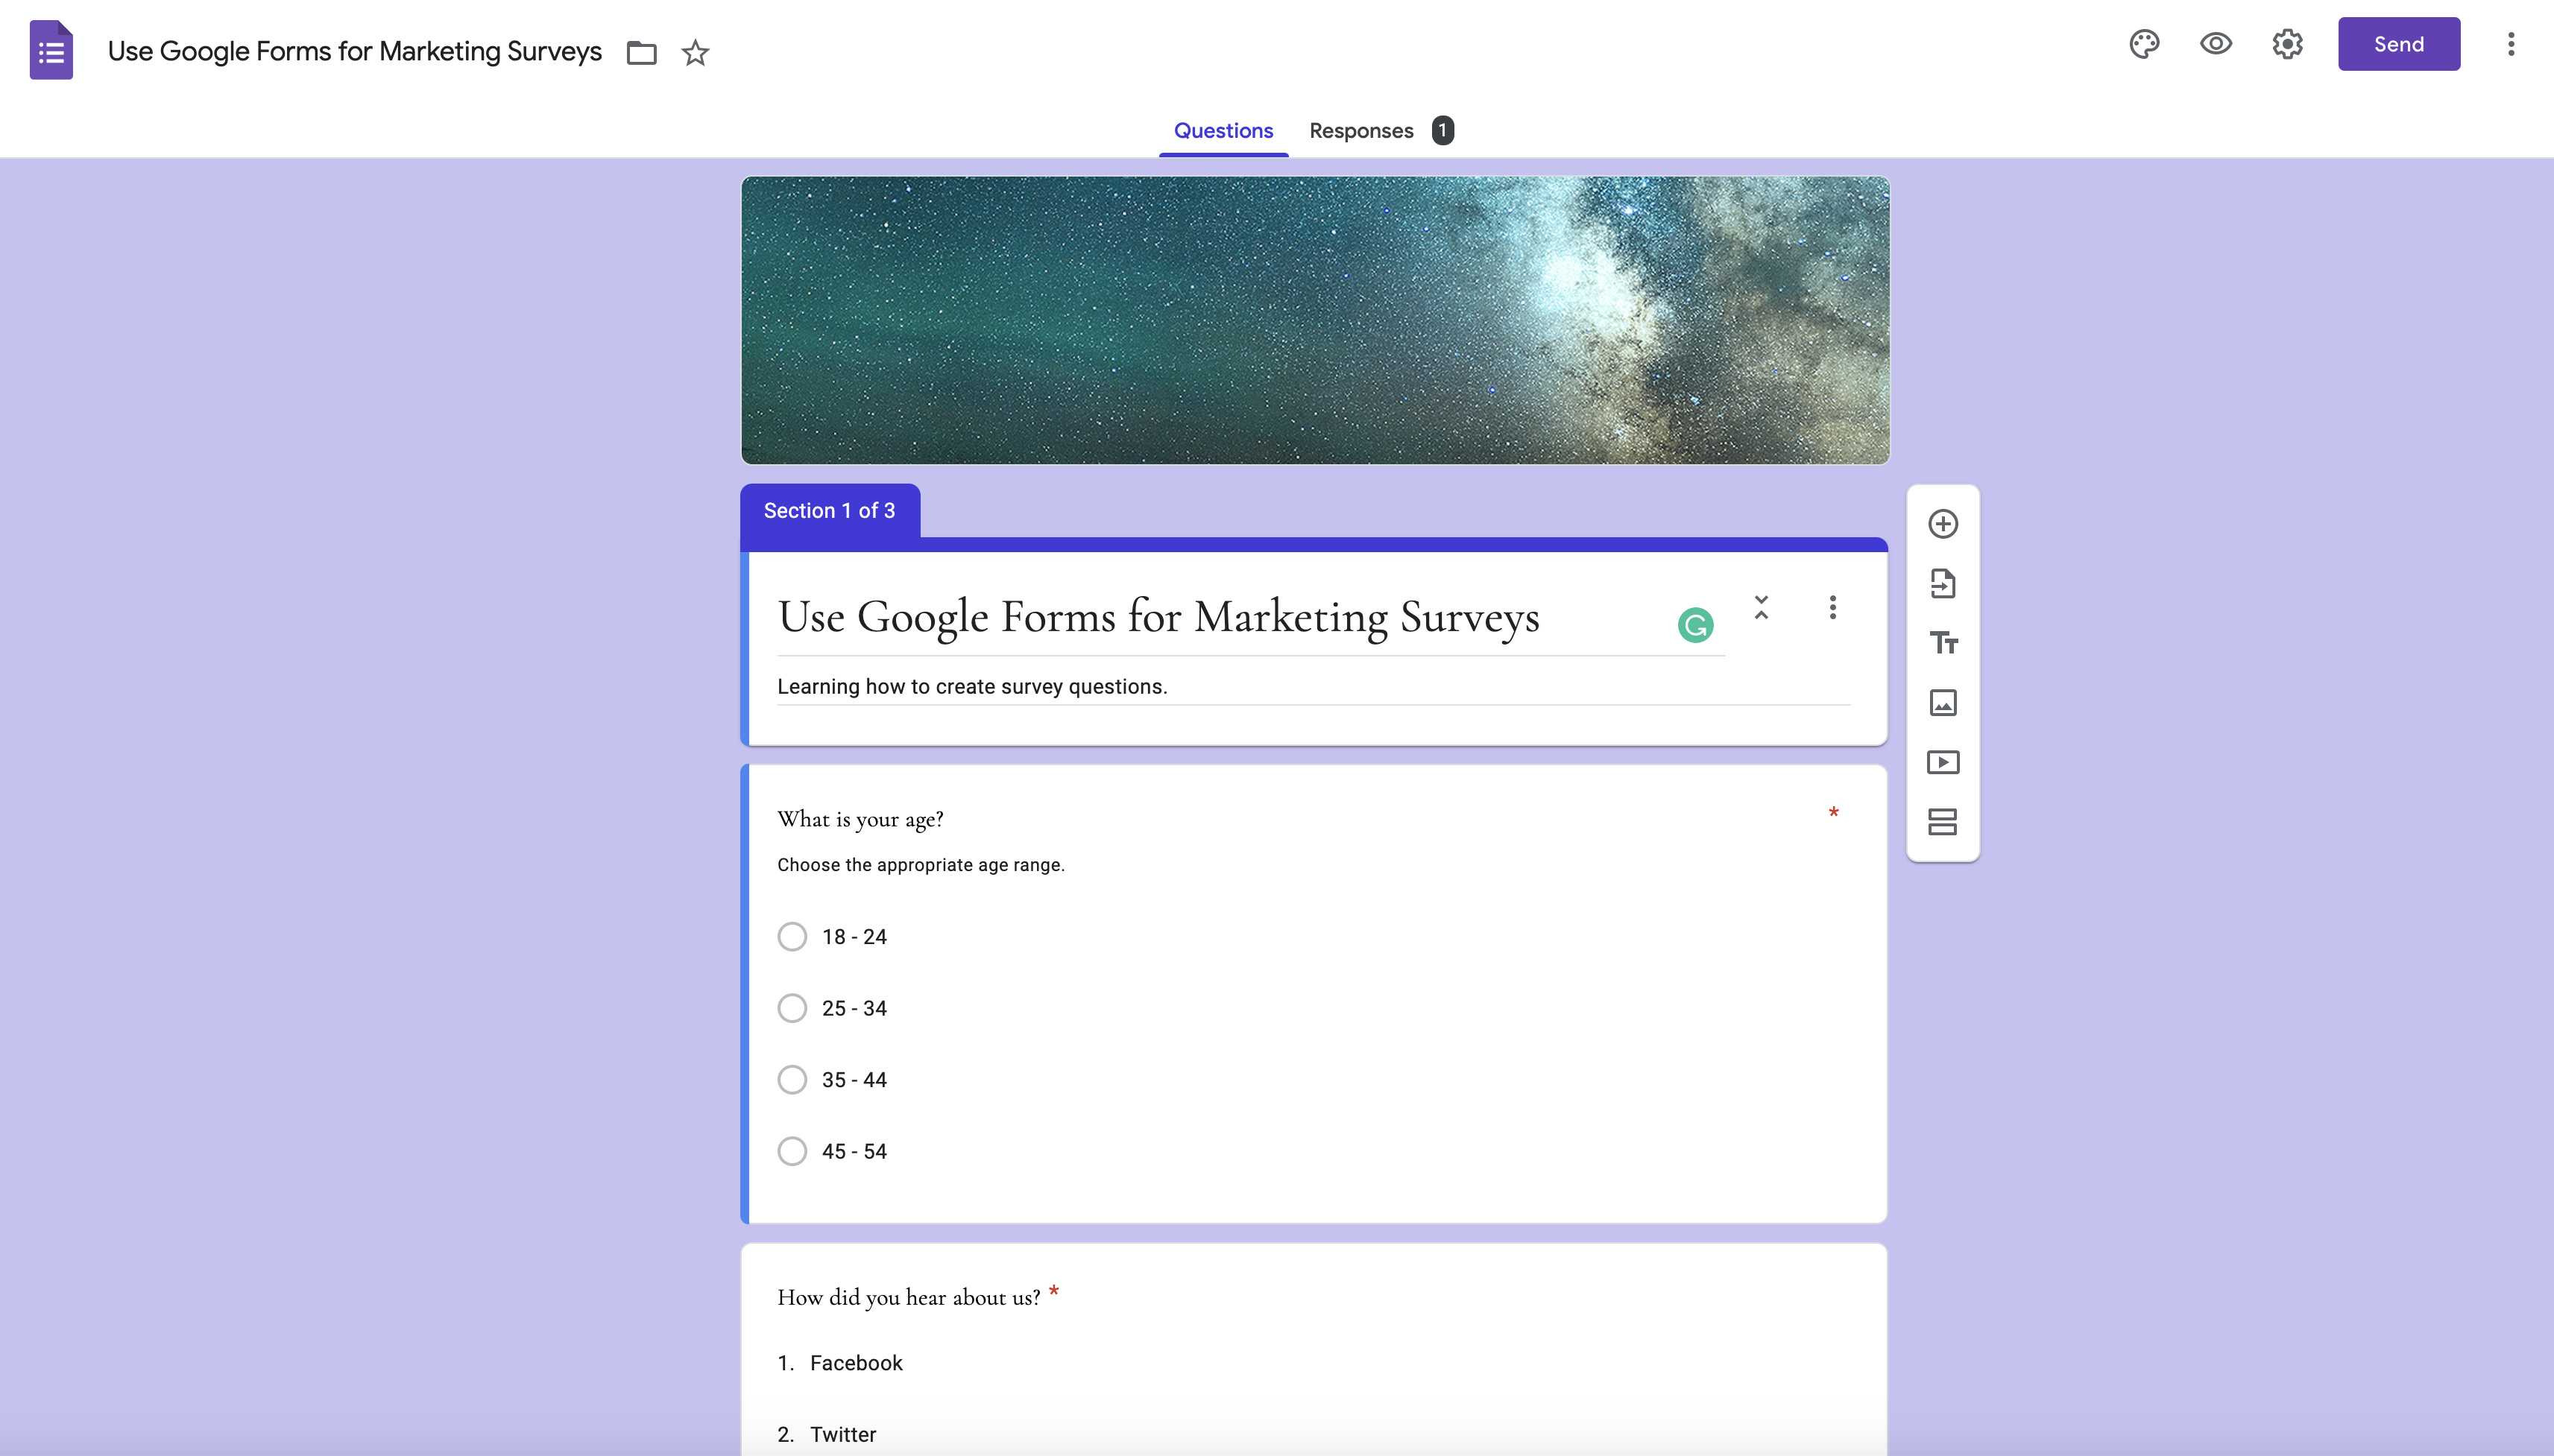Click the Import questions icon
Image resolution: width=2554 pixels, height=1456 pixels.
1943,583
